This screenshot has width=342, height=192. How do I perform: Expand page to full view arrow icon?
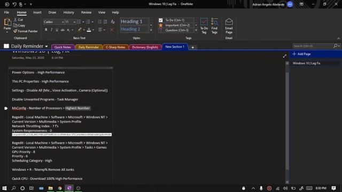coord(285,56)
